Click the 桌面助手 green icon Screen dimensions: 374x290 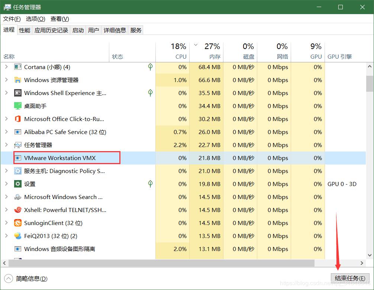point(17,106)
